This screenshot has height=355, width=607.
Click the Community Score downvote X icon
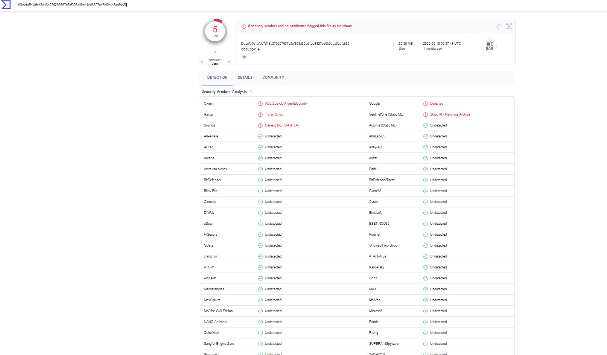coord(202,62)
